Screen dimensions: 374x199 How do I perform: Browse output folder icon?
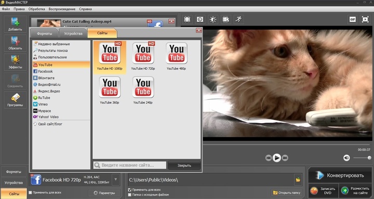click(x=298, y=180)
